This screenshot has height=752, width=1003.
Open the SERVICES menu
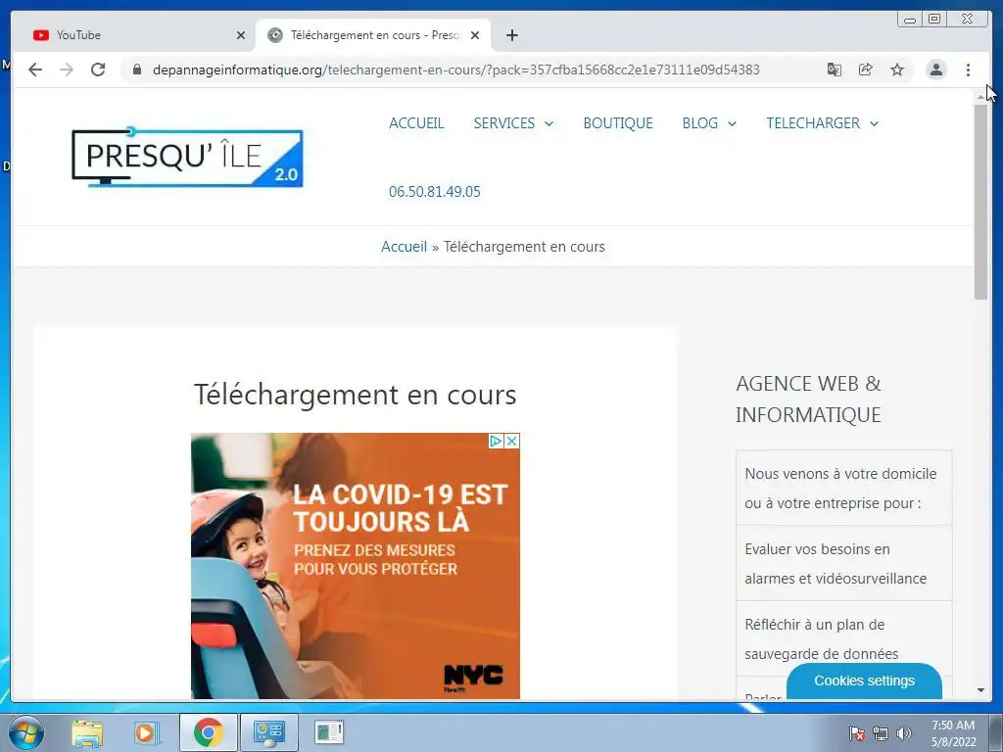point(504,122)
